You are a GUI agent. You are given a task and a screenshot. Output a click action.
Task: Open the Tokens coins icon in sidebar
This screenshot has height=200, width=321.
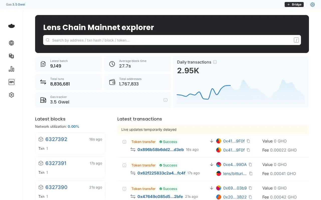click(x=12, y=56)
